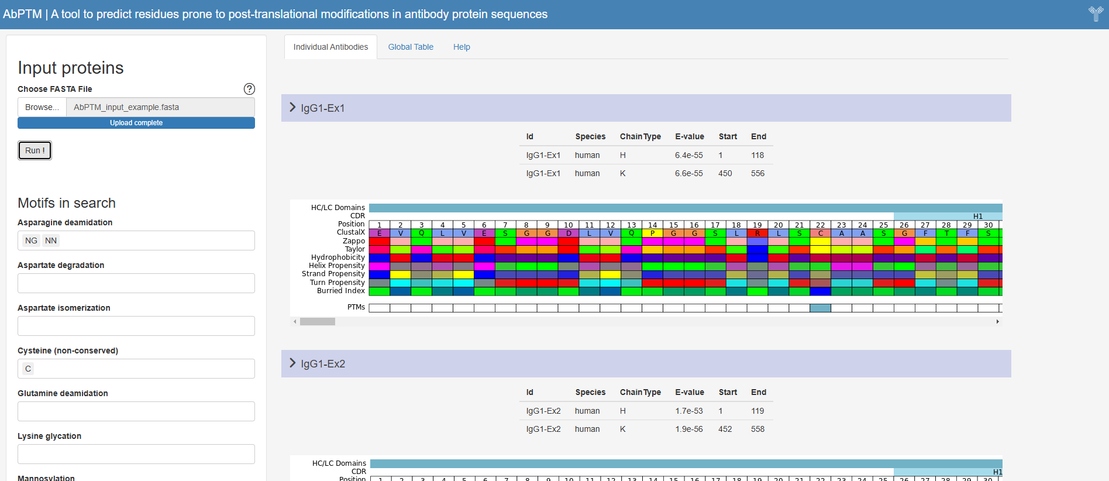Screen dimensions: 1109x481
Task: Select the NG motif tag
Action: point(31,240)
